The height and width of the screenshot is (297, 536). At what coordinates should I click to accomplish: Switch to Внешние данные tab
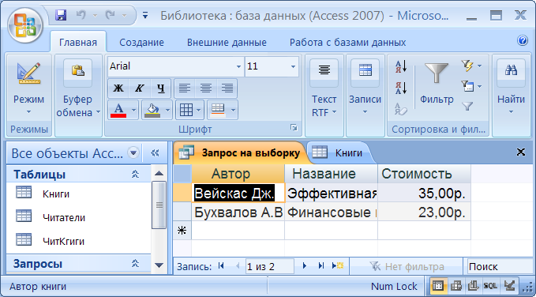(227, 43)
